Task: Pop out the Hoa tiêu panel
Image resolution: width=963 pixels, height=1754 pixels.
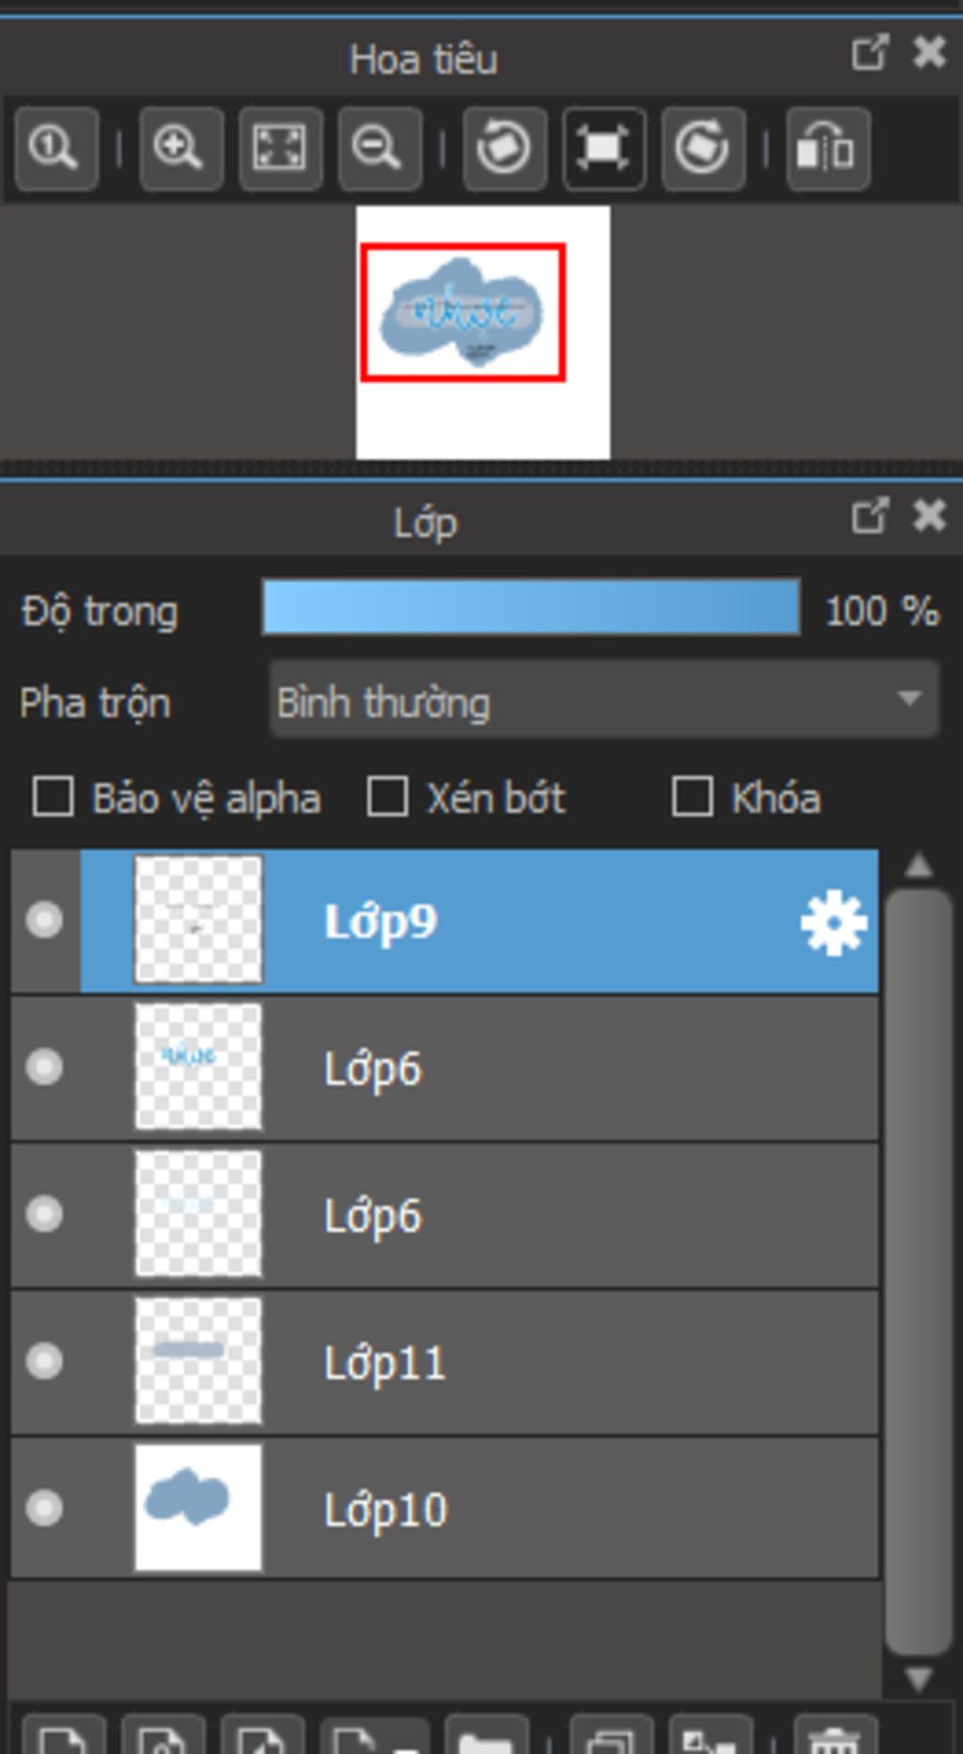Action: click(869, 53)
